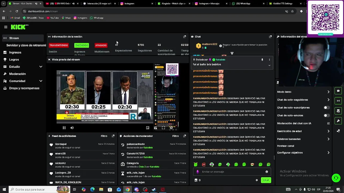Open the chat tab in right side strip

pyautogui.click(x=338, y=91)
